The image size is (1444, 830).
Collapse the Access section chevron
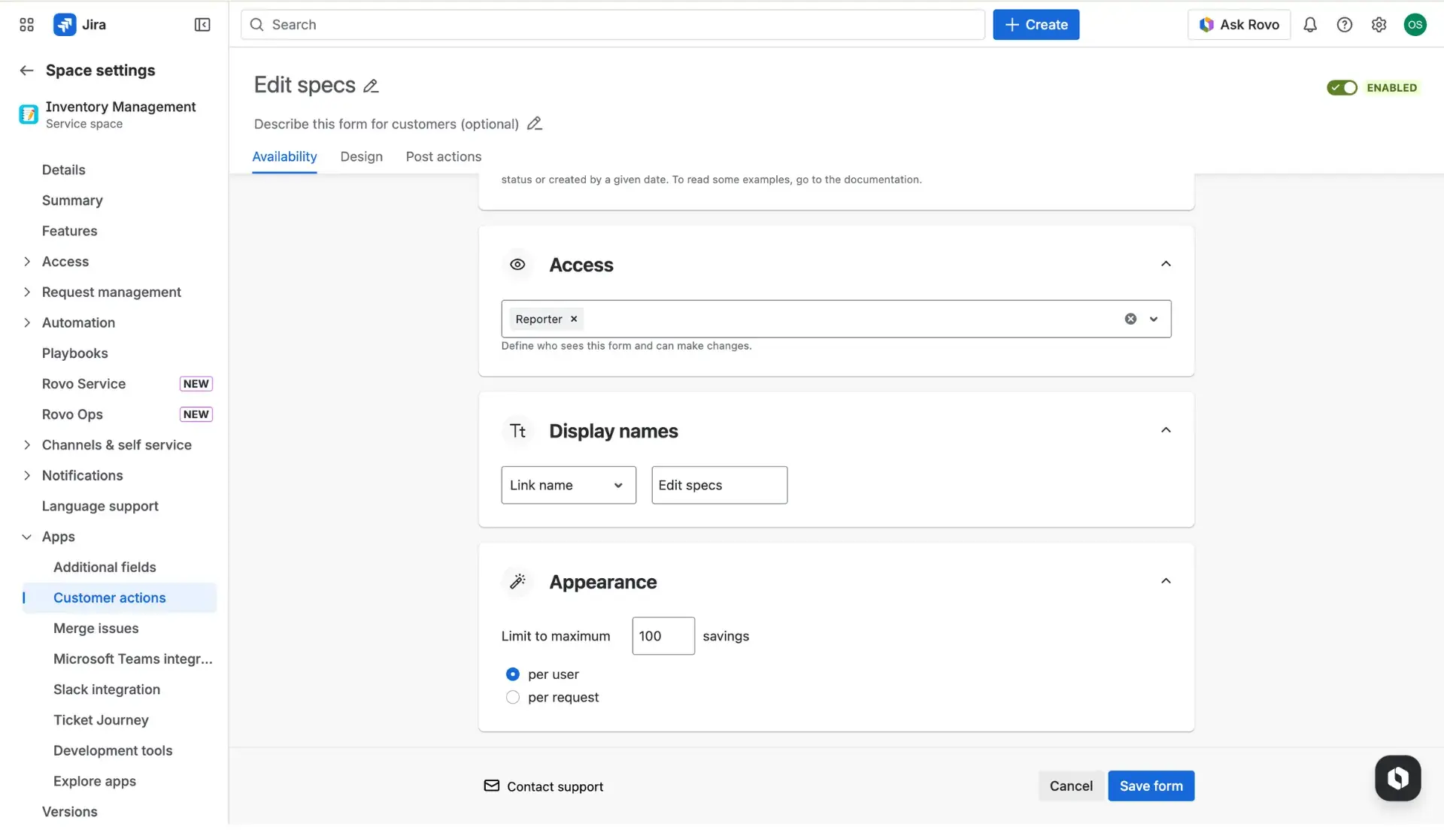[x=1166, y=264]
